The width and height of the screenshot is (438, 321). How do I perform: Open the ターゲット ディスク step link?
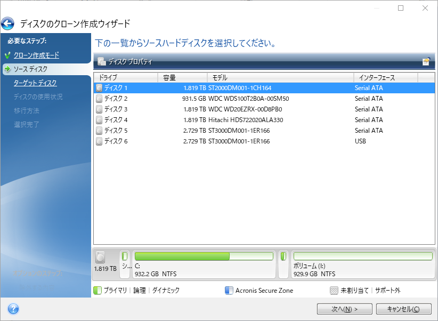[x=35, y=83]
